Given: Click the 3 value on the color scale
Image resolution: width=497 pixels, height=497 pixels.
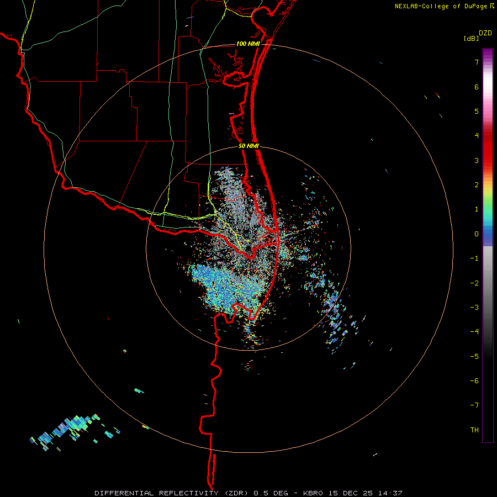Looking at the screenshot, I should coord(477,160).
